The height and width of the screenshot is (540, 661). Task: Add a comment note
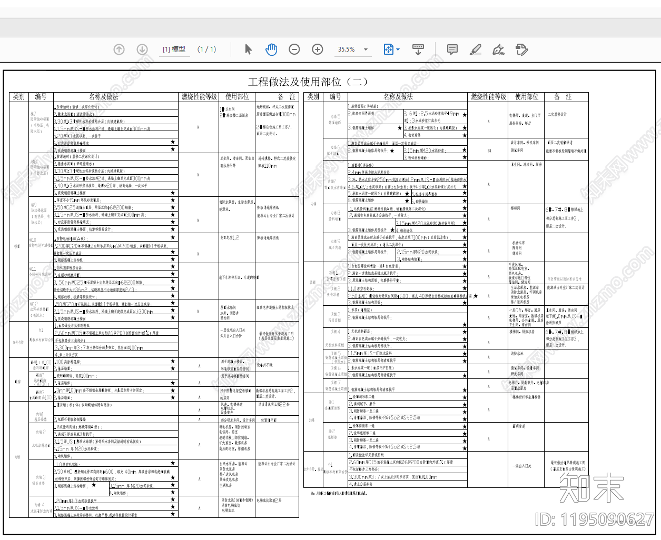pos(452,49)
